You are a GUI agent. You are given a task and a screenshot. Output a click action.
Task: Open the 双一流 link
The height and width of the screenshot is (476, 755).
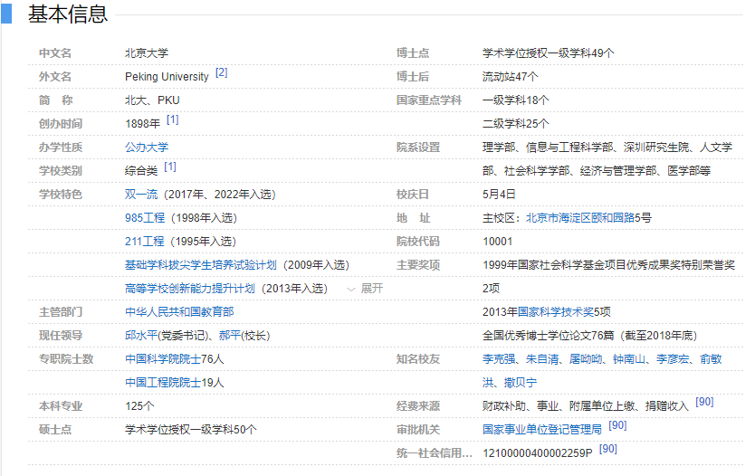tap(141, 195)
